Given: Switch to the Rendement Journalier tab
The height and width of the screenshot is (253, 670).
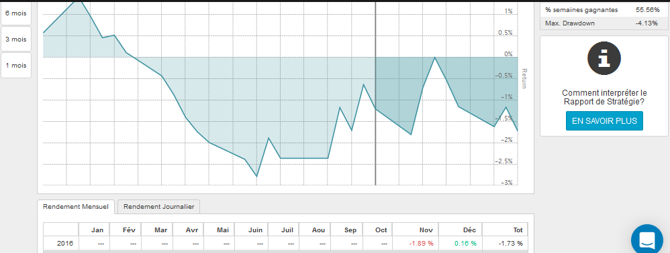Looking at the screenshot, I should click(x=158, y=207).
